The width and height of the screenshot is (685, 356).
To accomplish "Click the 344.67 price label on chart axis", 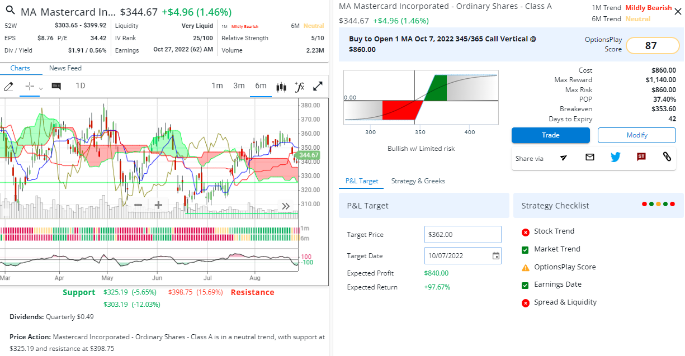I will click(x=309, y=155).
